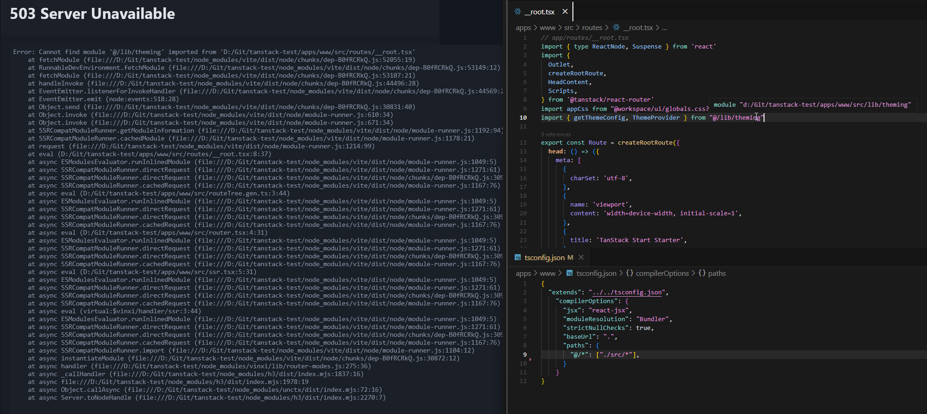Click braces icon beside paths breadcrumb
Image resolution: width=927 pixels, height=414 pixels.
point(702,273)
